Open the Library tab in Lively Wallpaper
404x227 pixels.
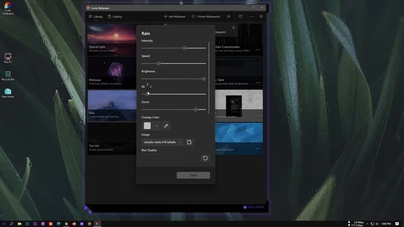pyautogui.click(x=96, y=16)
